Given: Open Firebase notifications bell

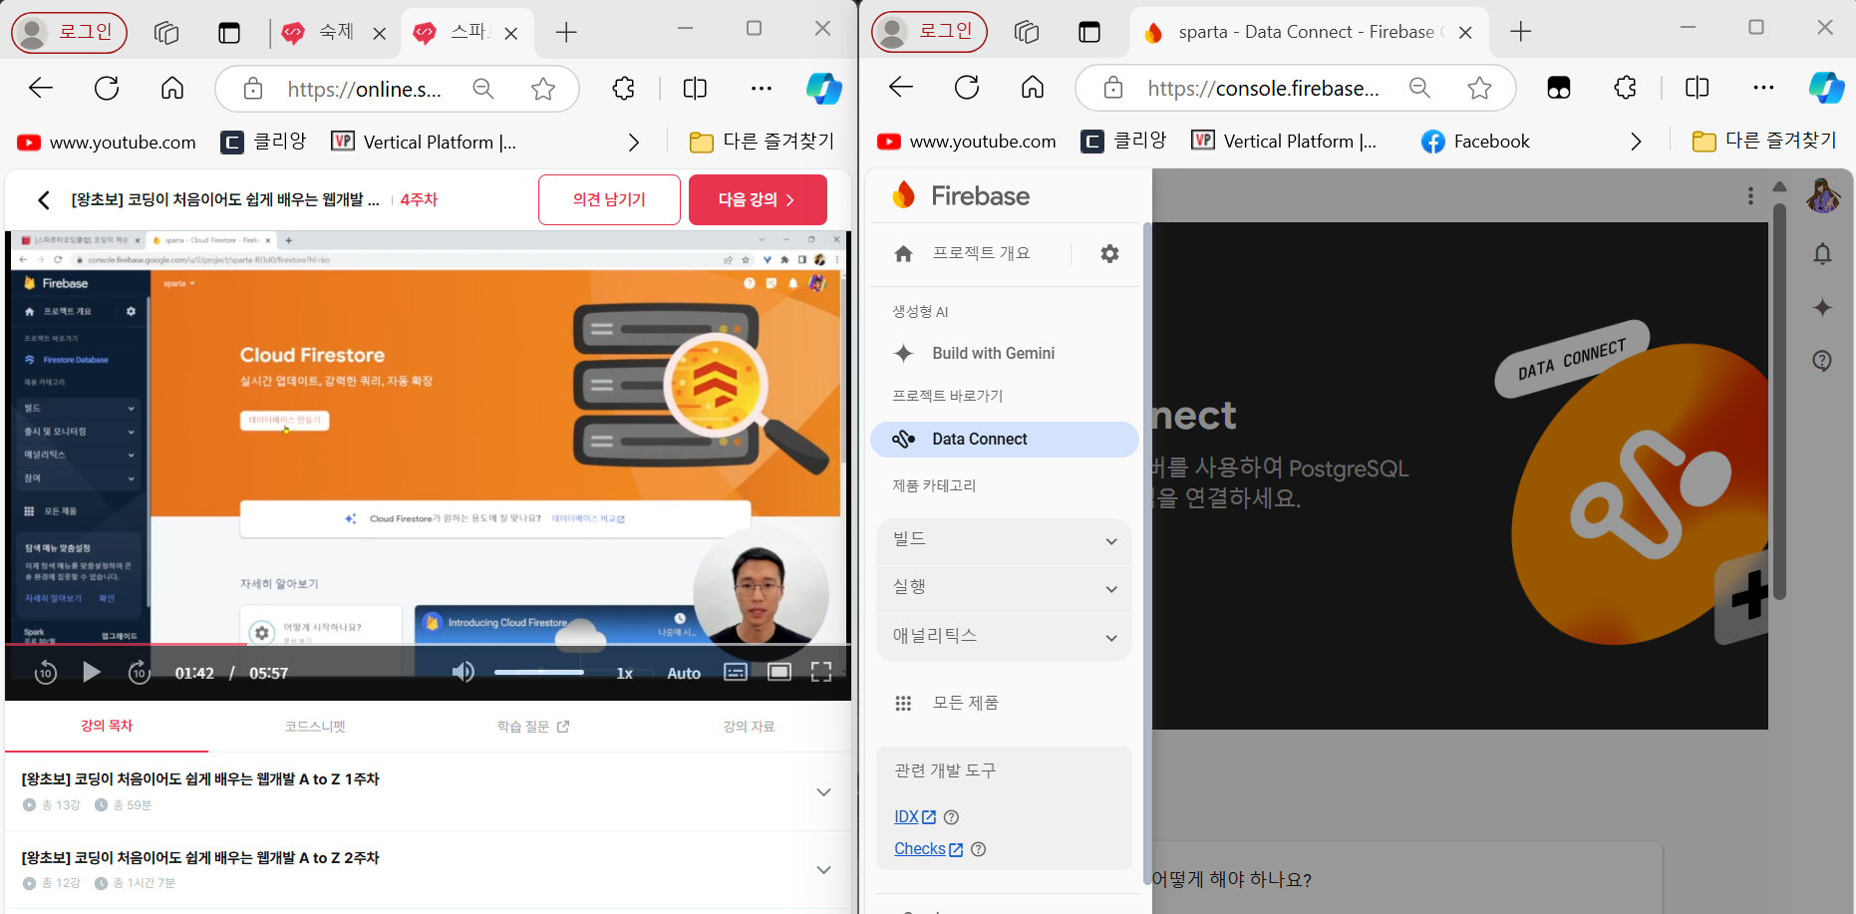Looking at the screenshot, I should [1822, 253].
